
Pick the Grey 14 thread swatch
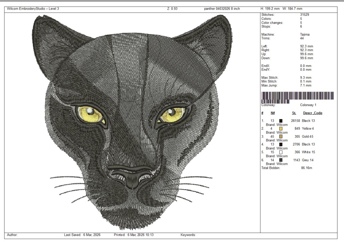281,160
